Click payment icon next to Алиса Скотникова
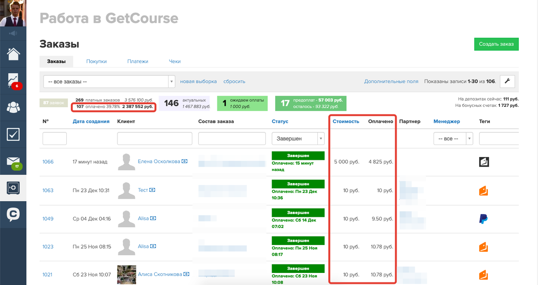This screenshot has height=285, width=538. coord(187,274)
